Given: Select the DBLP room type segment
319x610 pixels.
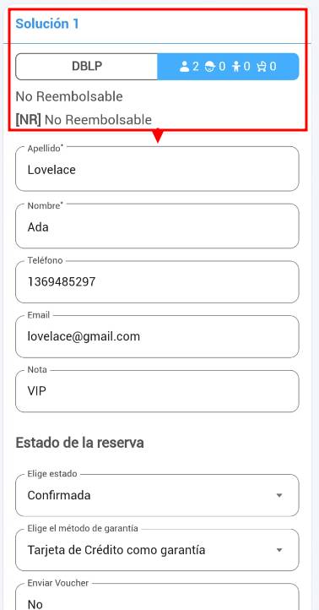Looking at the screenshot, I should (87, 67).
